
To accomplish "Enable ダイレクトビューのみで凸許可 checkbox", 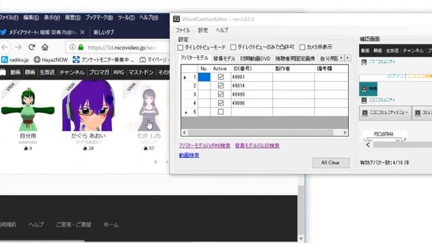I will click(x=233, y=47).
